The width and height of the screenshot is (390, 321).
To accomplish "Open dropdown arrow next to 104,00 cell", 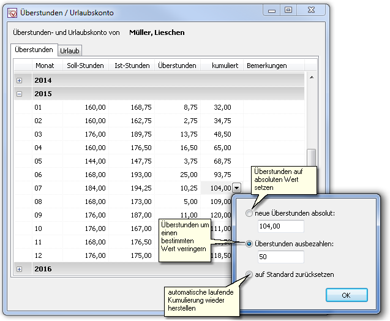I will tap(238, 188).
